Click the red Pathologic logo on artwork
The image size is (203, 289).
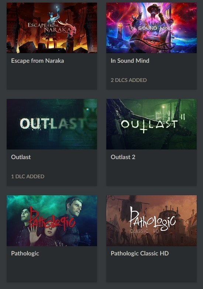point(52,219)
